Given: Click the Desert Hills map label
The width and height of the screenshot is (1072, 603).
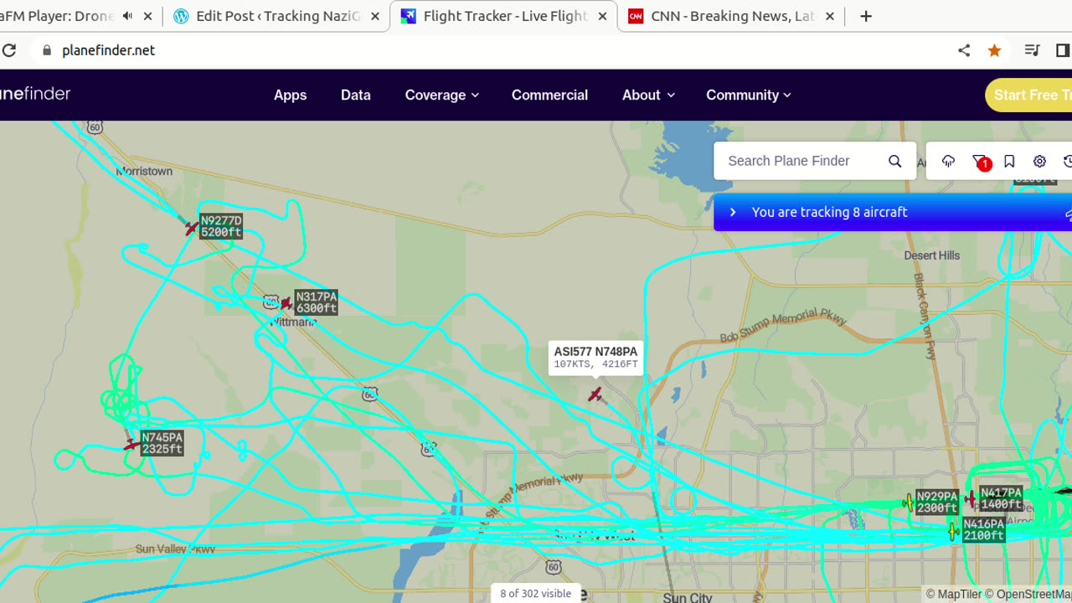Looking at the screenshot, I should click(932, 255).
